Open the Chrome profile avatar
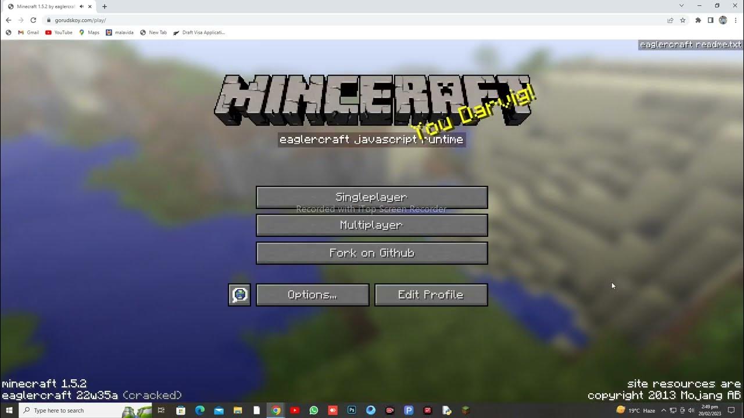Screen dimensions: 744x418 pos(723,20)
